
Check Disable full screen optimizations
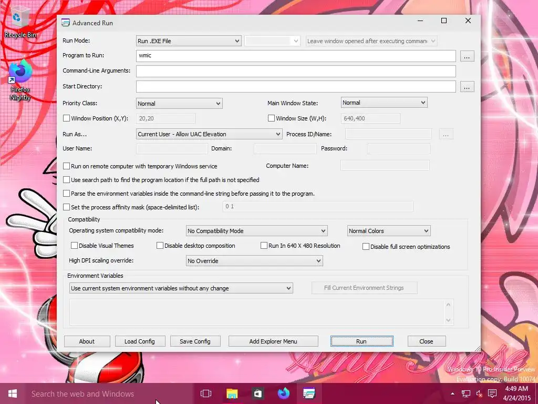coord(366,247)
